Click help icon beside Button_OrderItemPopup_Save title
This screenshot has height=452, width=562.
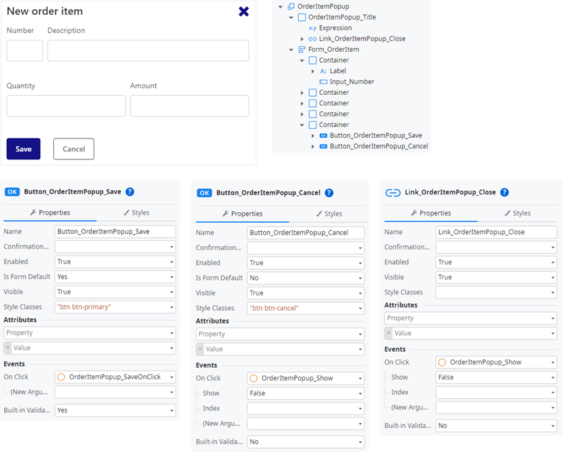[130, 192]
